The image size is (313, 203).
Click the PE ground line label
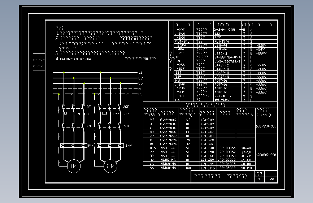pos(140,94)
